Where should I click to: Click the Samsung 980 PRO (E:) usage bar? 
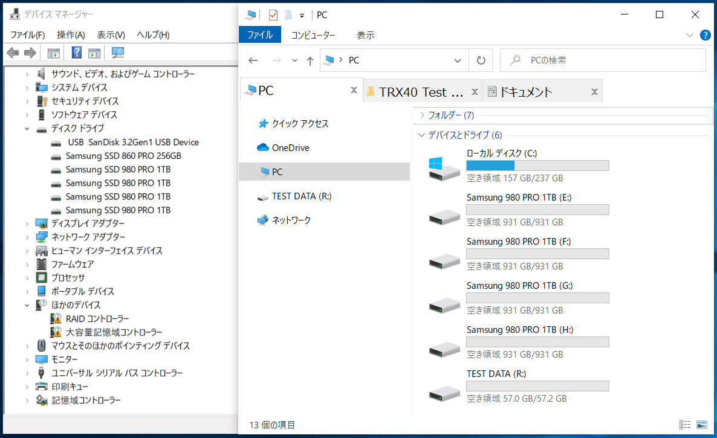point(537,210)
